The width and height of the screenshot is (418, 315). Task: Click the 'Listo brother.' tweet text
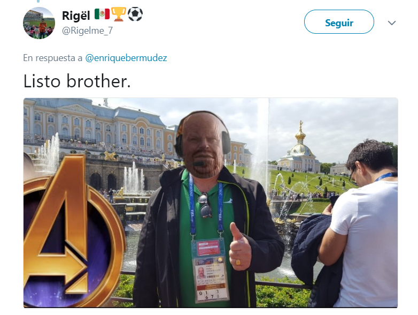pyautogui.click(x=77, y=81)
